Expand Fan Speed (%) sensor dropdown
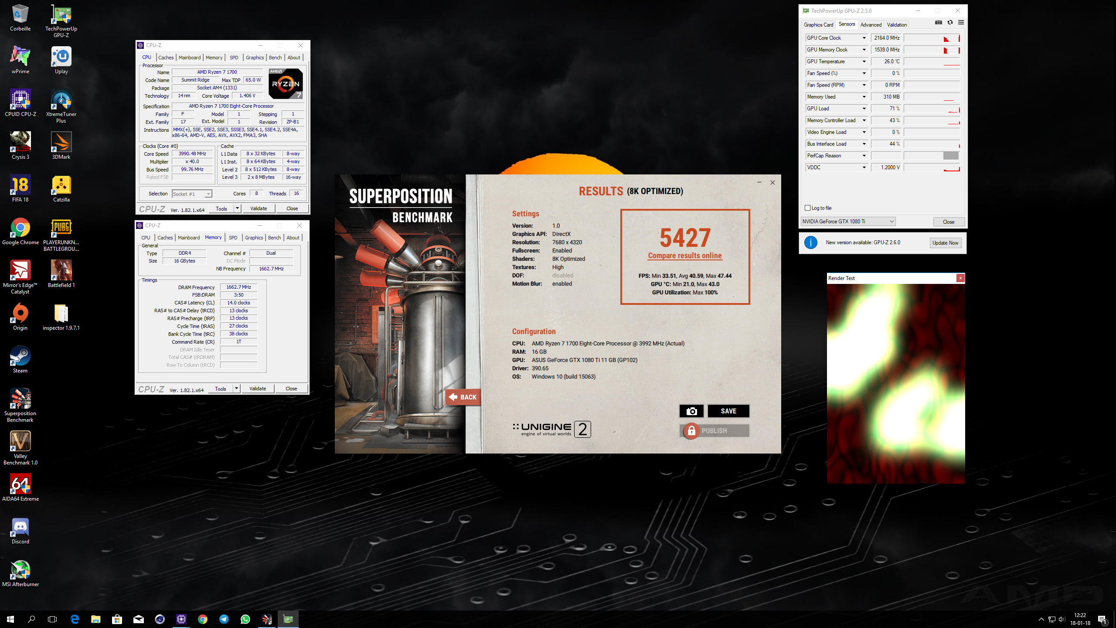Screen dimensions: 1116x628 [x=864, y=73]
